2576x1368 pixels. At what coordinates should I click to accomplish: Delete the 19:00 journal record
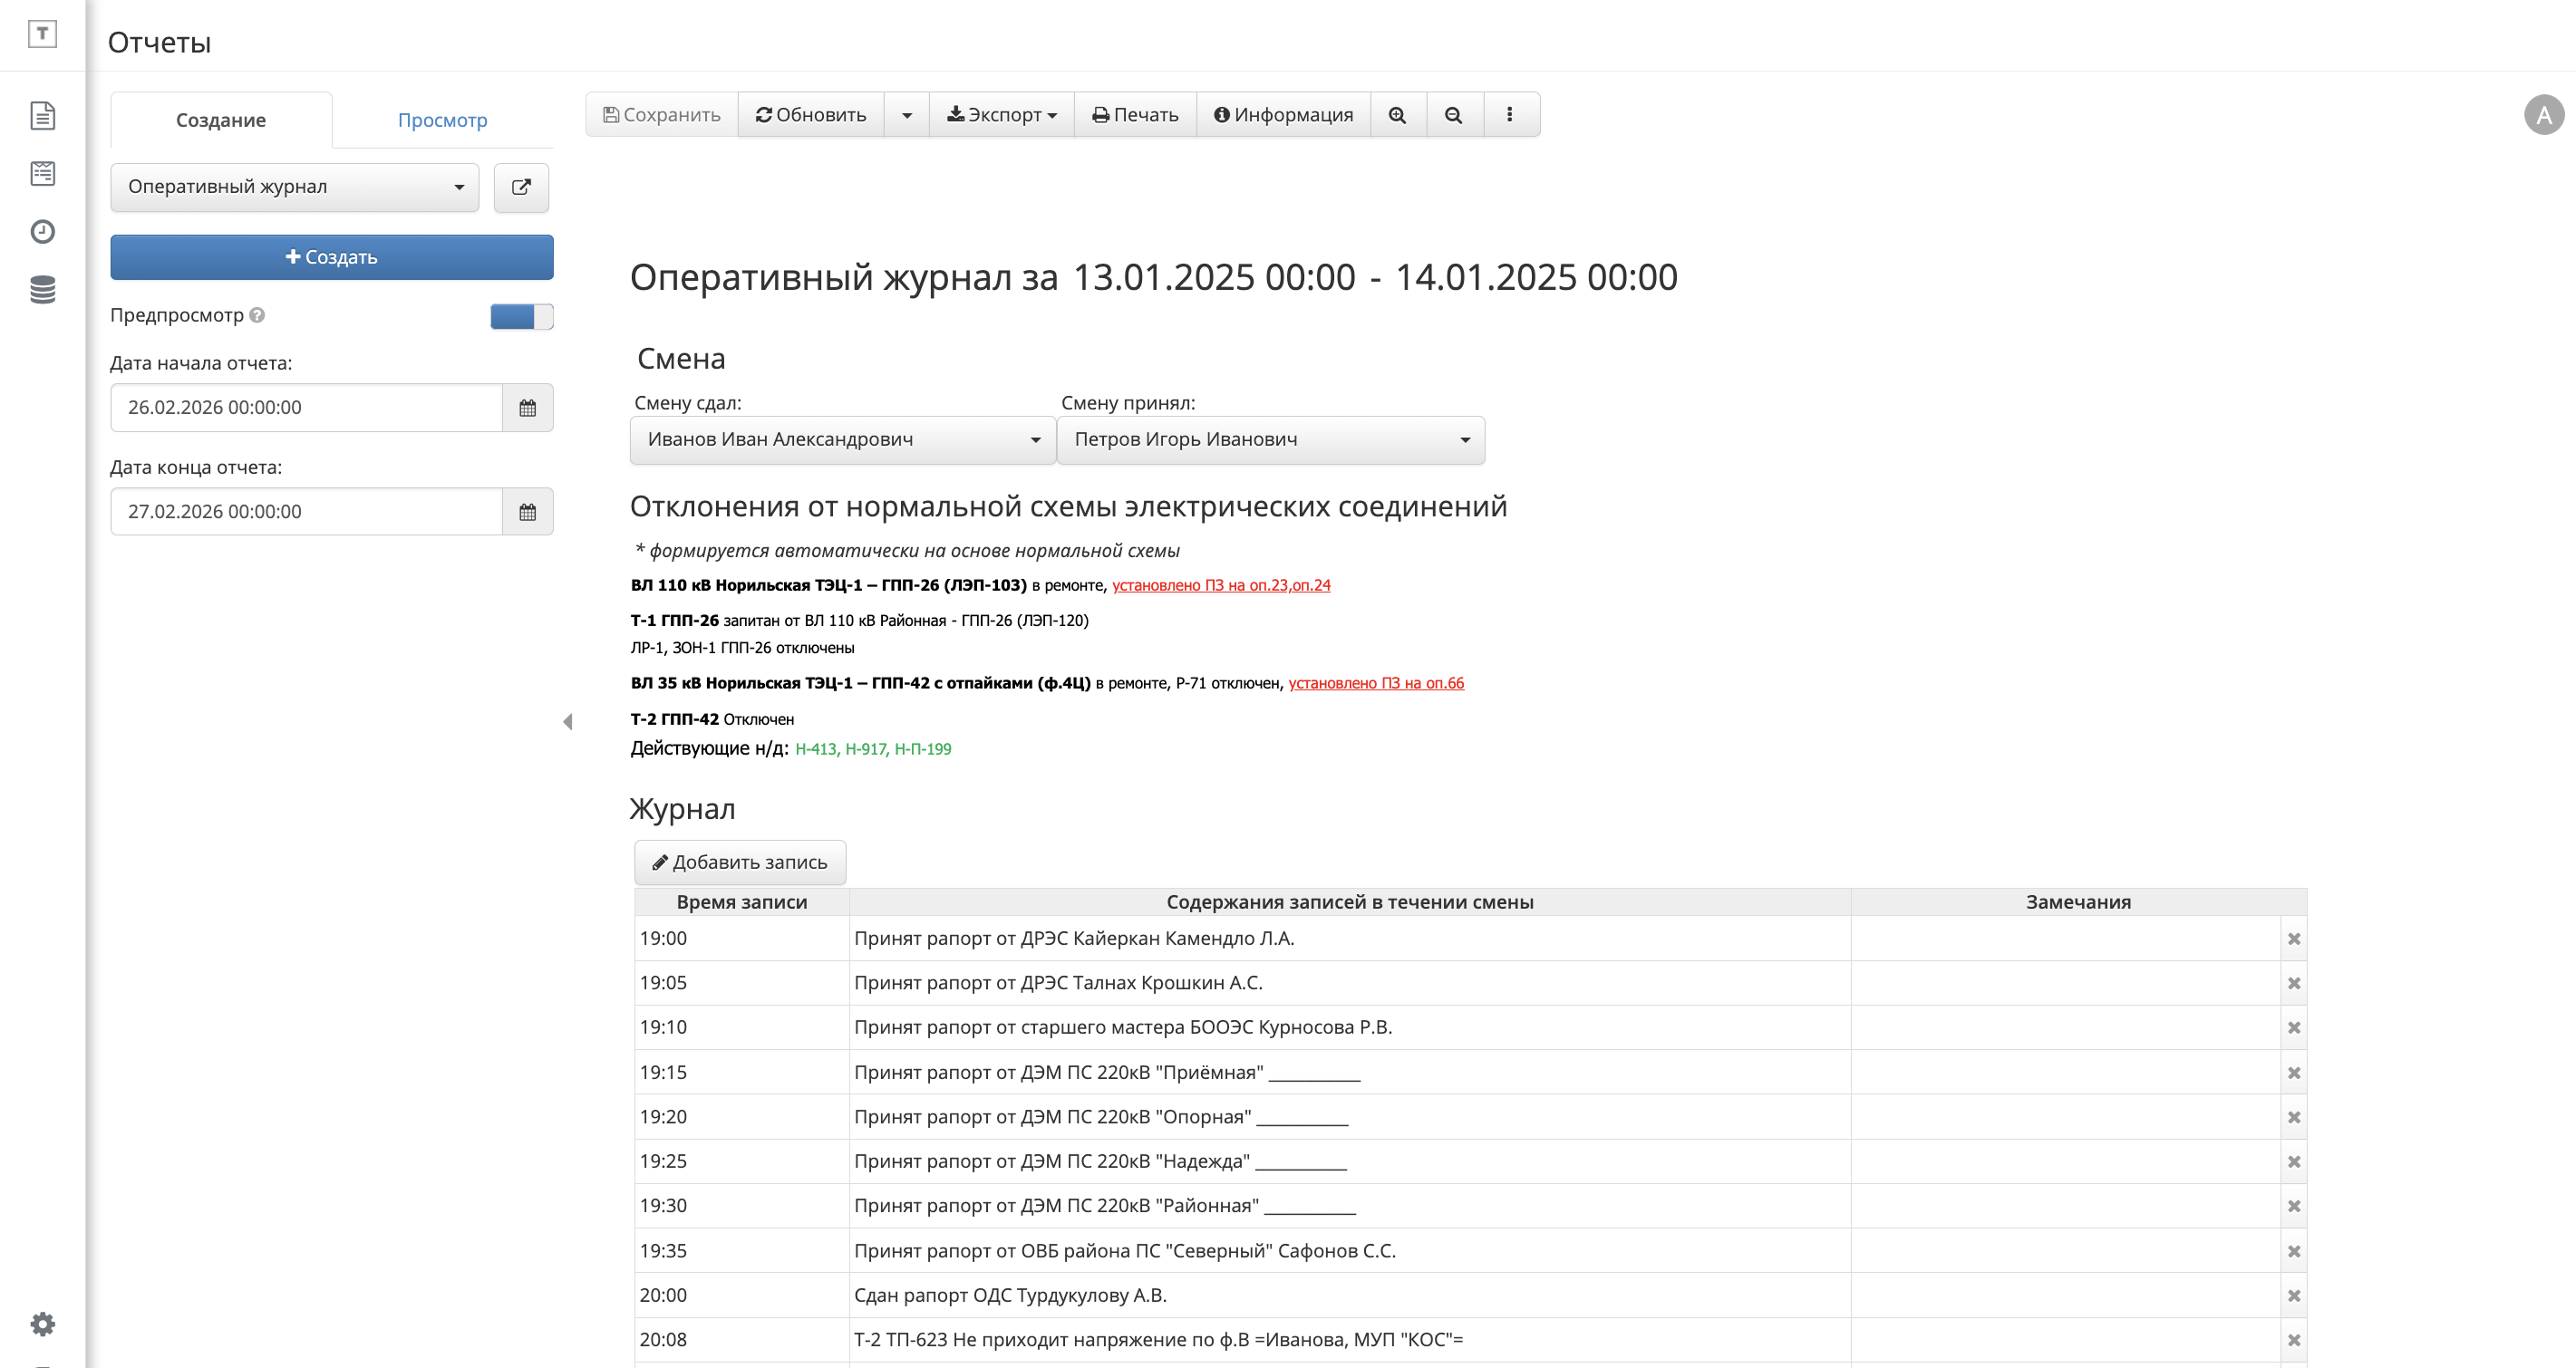tap(2294, 939)
